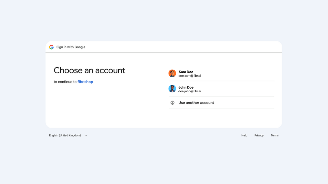Choose the Sam Doe account name
This screenshot has height=184, width=328.
[x=186, y=72]
